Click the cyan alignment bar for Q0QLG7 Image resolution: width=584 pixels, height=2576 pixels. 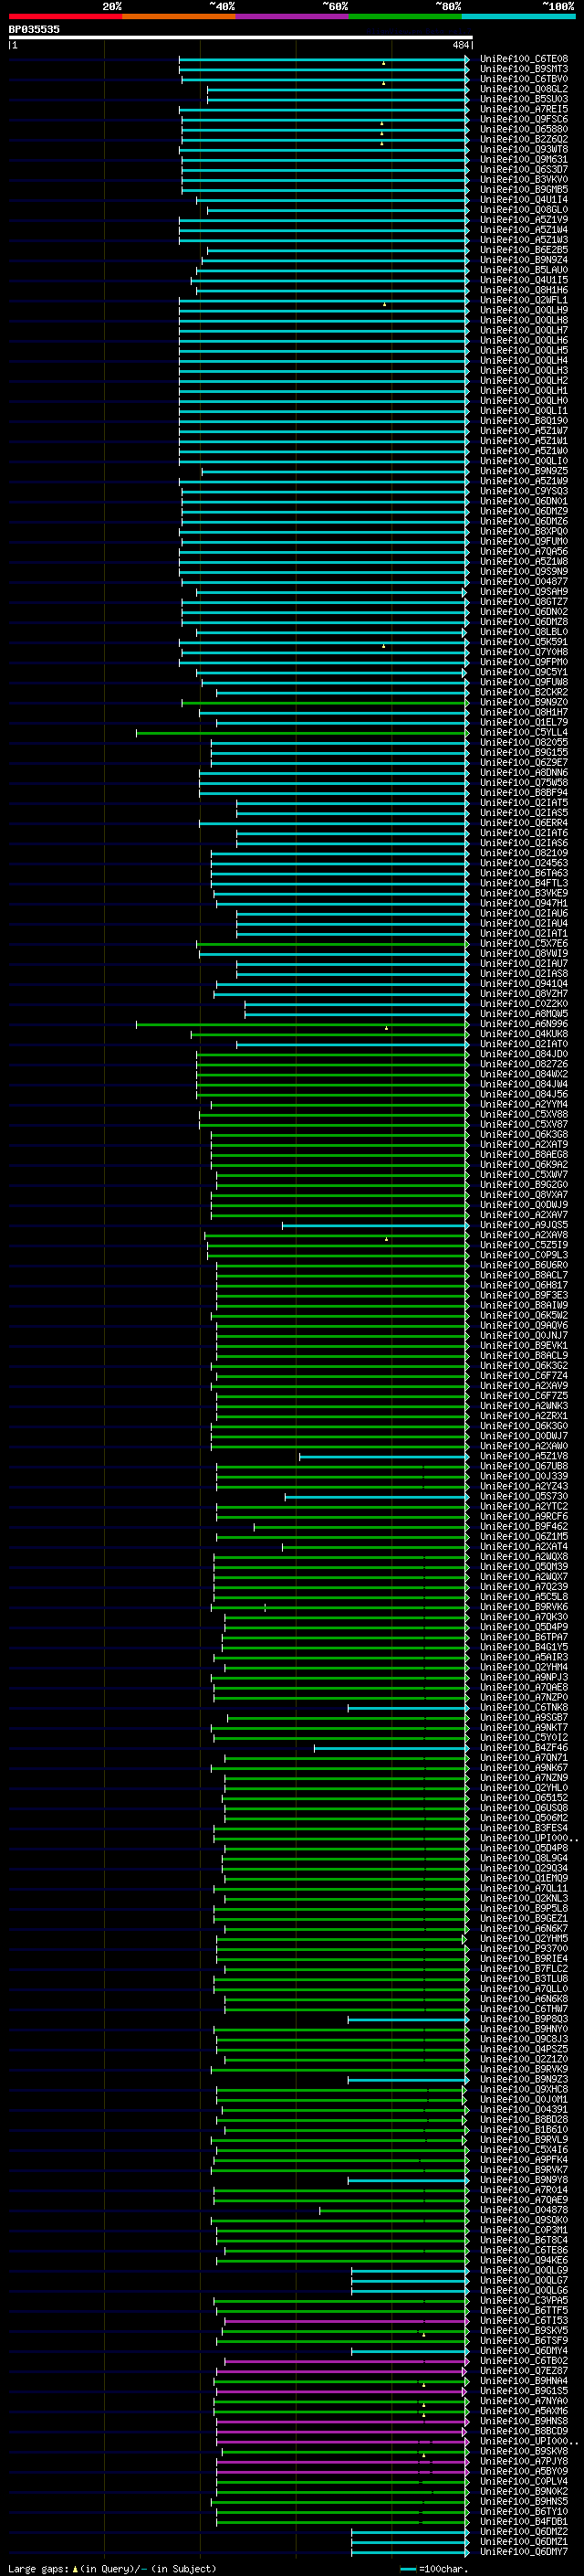point(411,2280)
